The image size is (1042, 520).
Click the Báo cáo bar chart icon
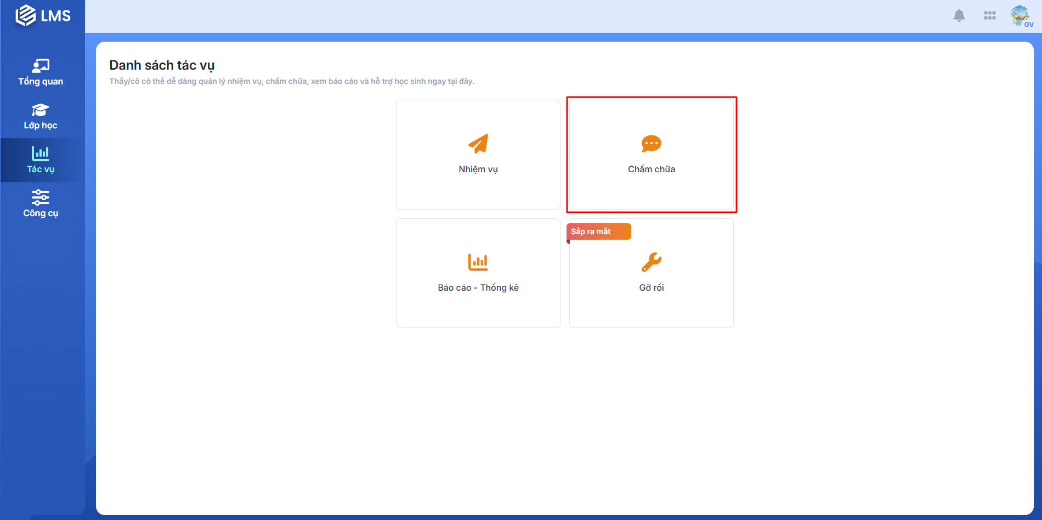(478, 262)
